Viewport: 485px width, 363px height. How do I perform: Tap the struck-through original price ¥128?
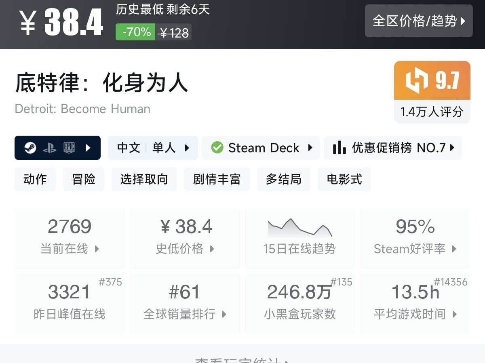[x=174, y=32]
